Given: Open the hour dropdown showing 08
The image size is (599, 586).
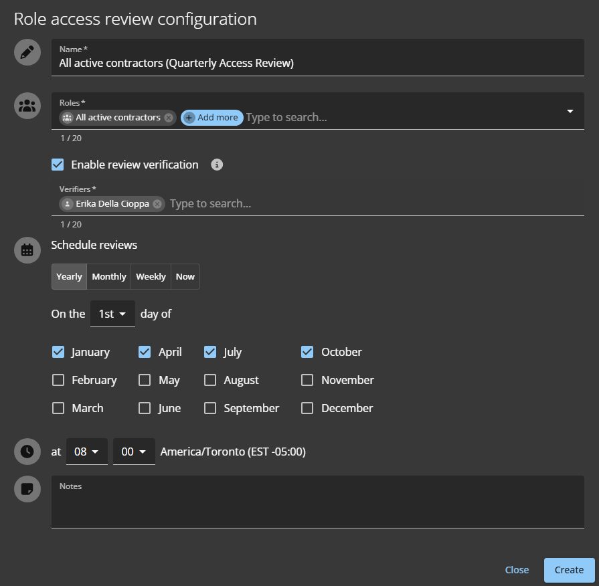Looking at the screenshot, I should pyautogui.click(x=87, y=452).
